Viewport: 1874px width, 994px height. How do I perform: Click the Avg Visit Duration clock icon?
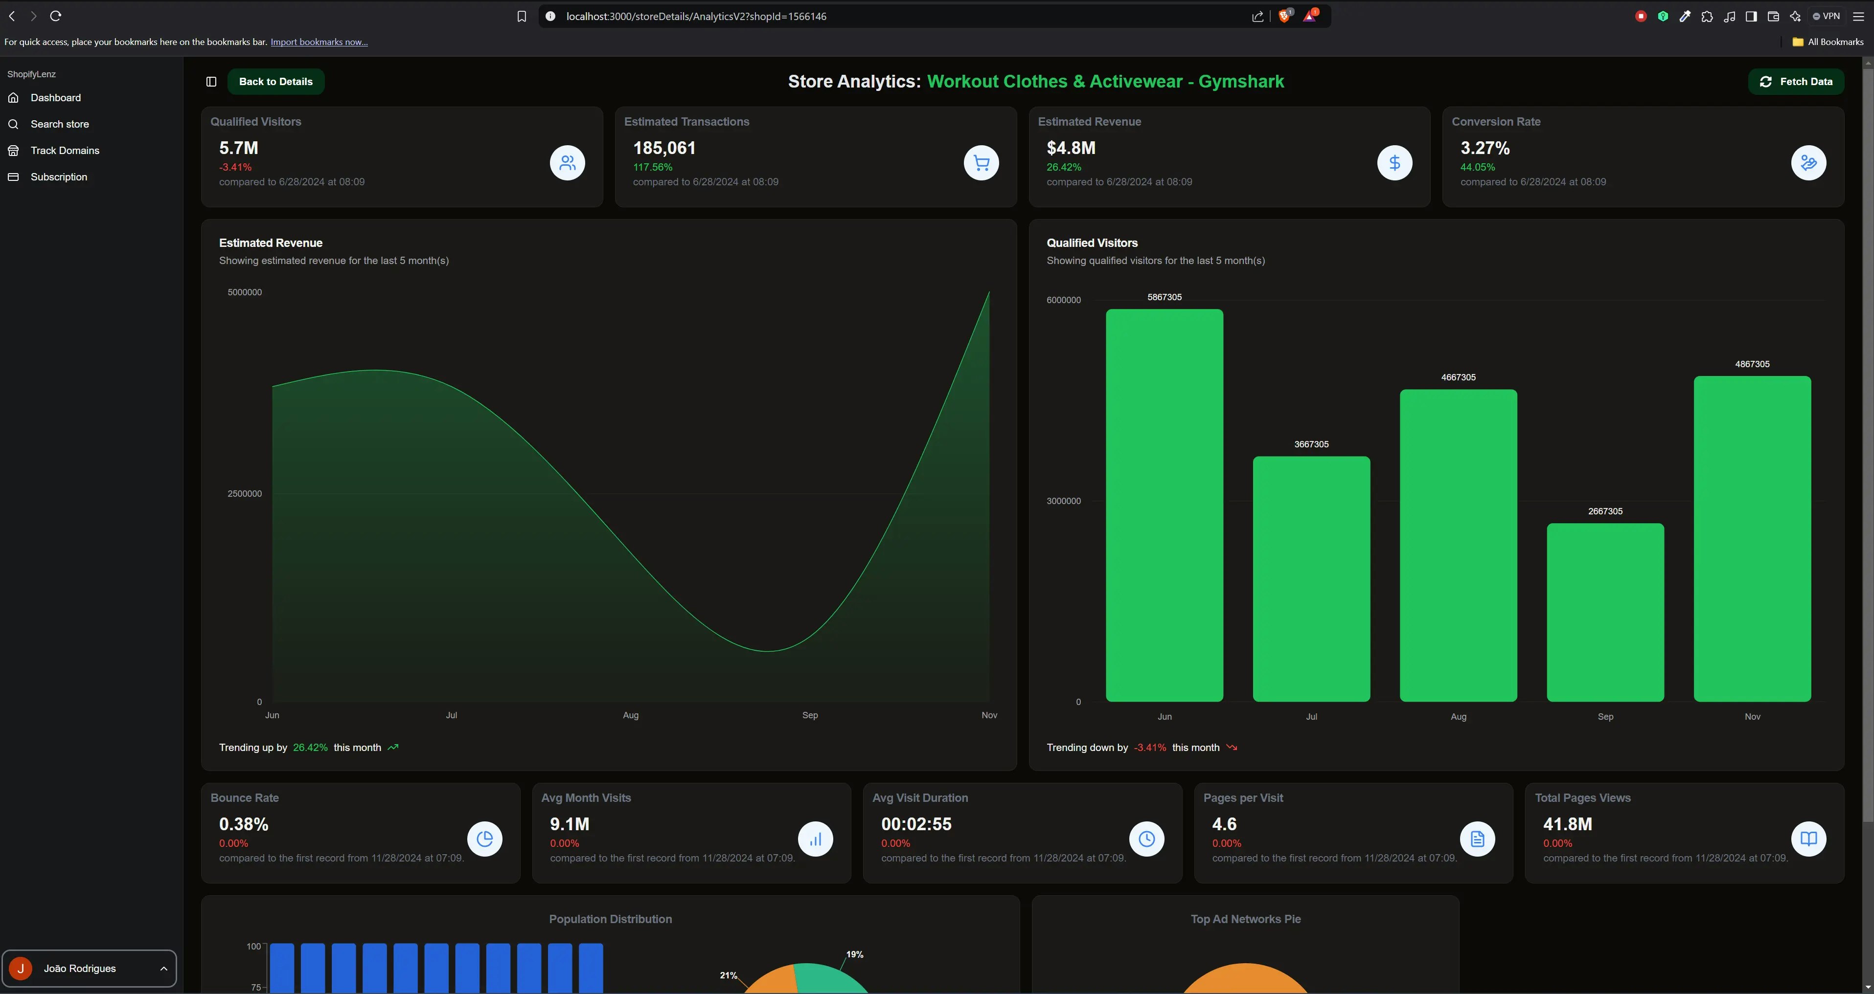[x=1146, y=839]
